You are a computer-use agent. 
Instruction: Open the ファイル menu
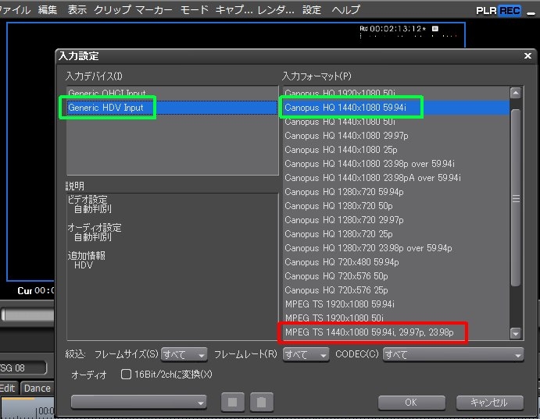(15, 9)
